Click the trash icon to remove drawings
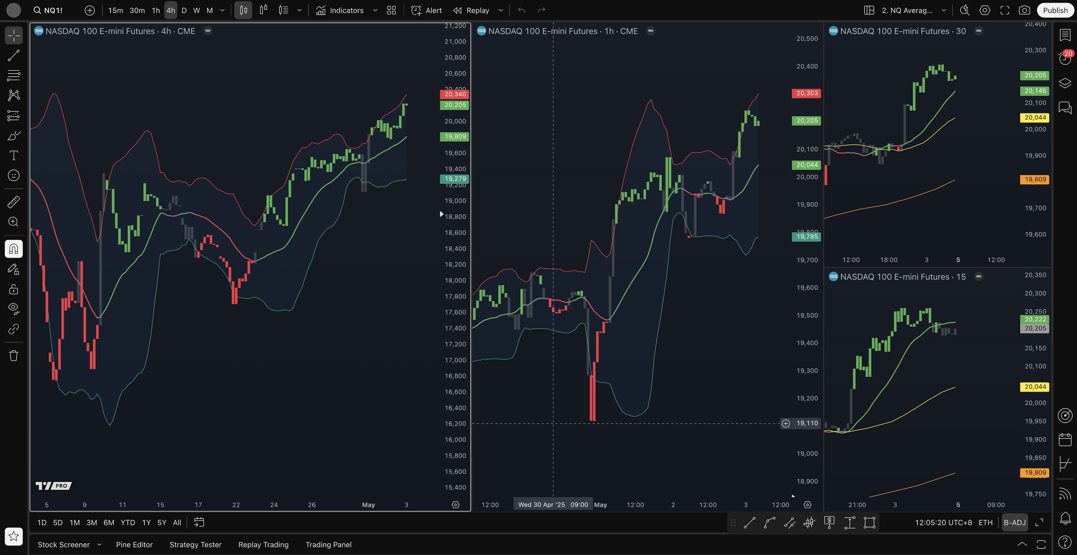Image resolution: width=1077 pixels, height=555 pixels. 13,356
